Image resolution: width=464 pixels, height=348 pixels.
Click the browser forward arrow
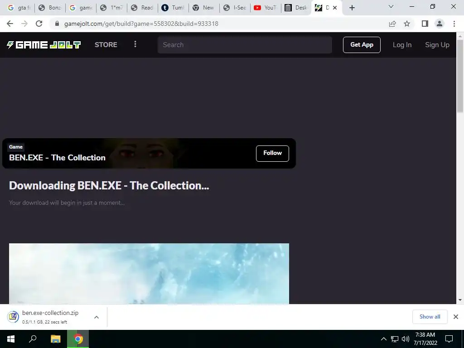point(24,24)
